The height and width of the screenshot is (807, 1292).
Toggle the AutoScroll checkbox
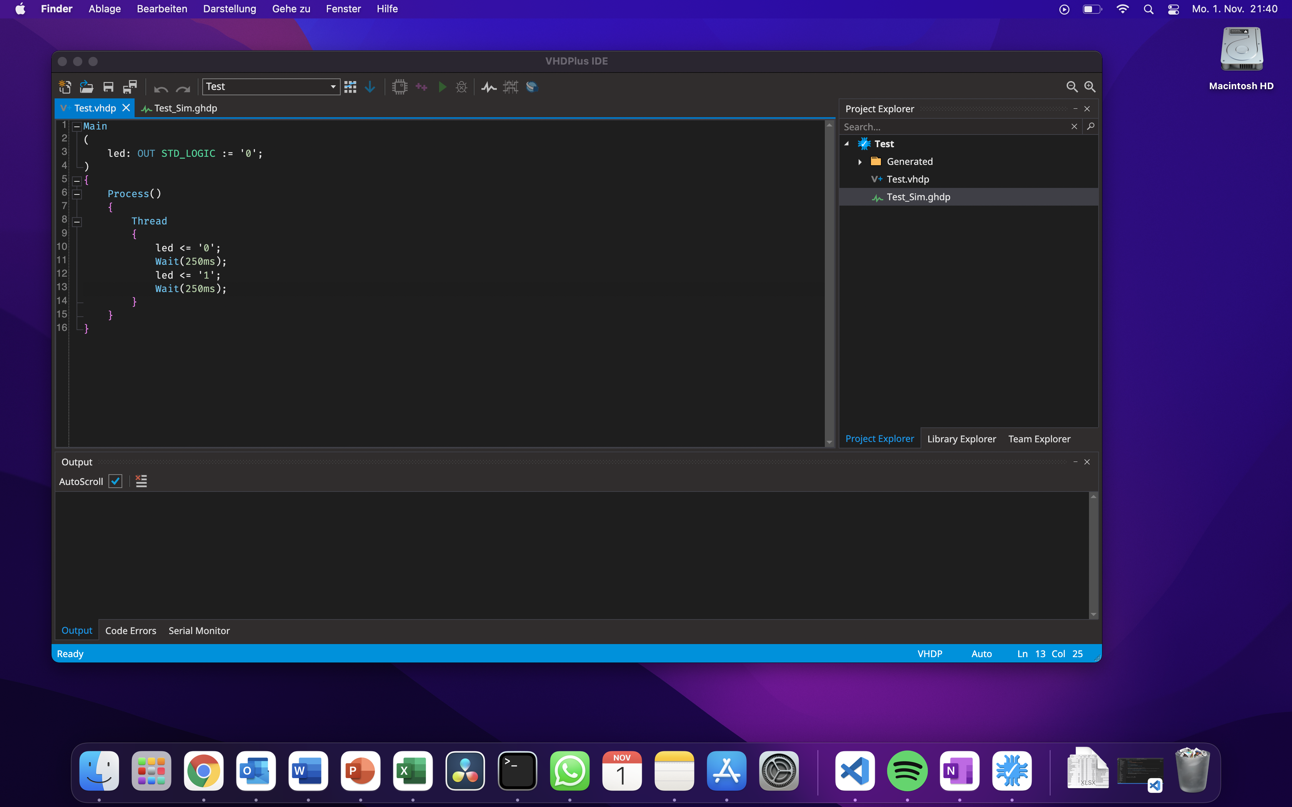pyautogui.click(x=115, y=481)
